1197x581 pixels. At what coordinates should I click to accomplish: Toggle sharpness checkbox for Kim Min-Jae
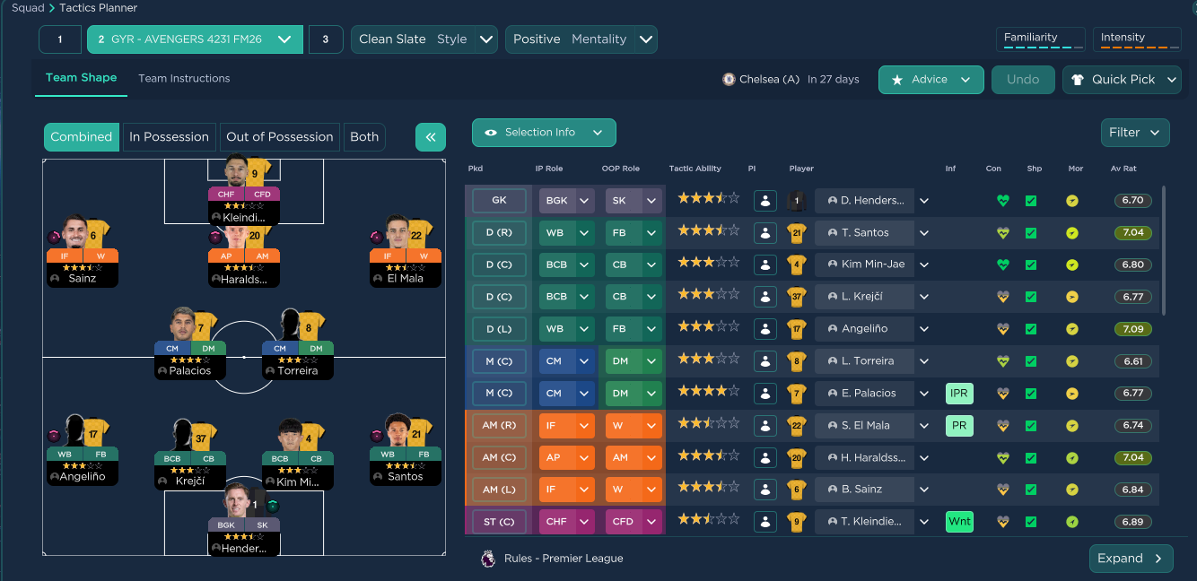pos(1031,264)
